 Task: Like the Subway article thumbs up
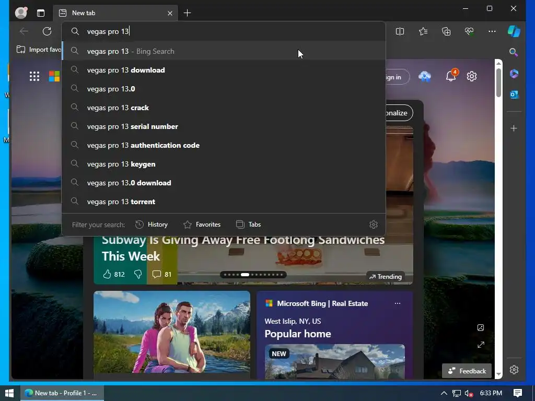(x=113, y=274)
